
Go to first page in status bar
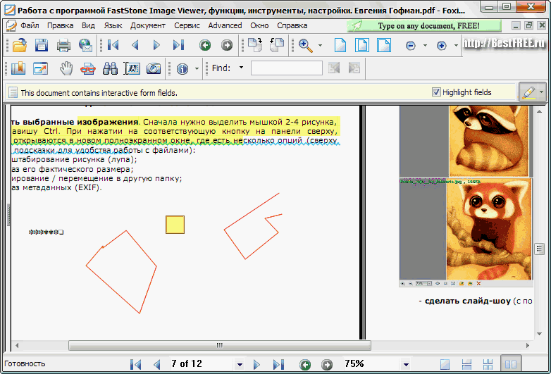coord(136,365)
